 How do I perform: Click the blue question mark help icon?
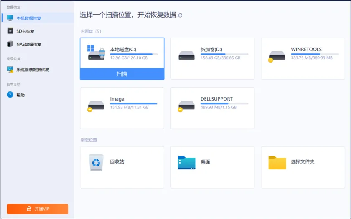tap(10, 95)
